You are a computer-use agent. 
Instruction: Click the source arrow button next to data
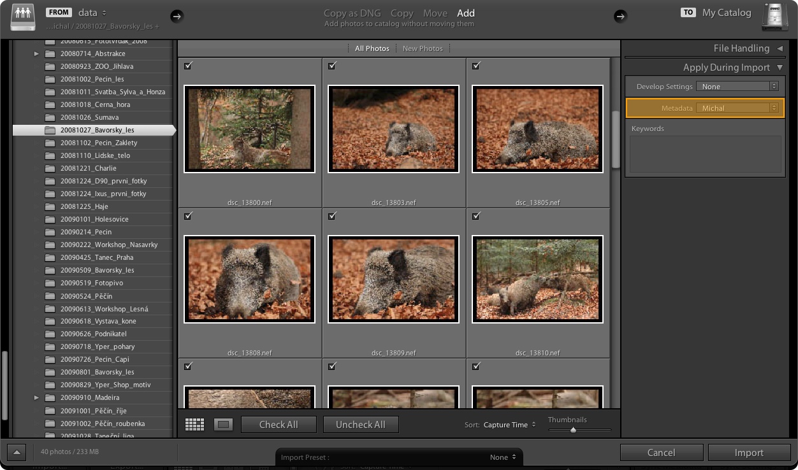[x=177, y=16]
